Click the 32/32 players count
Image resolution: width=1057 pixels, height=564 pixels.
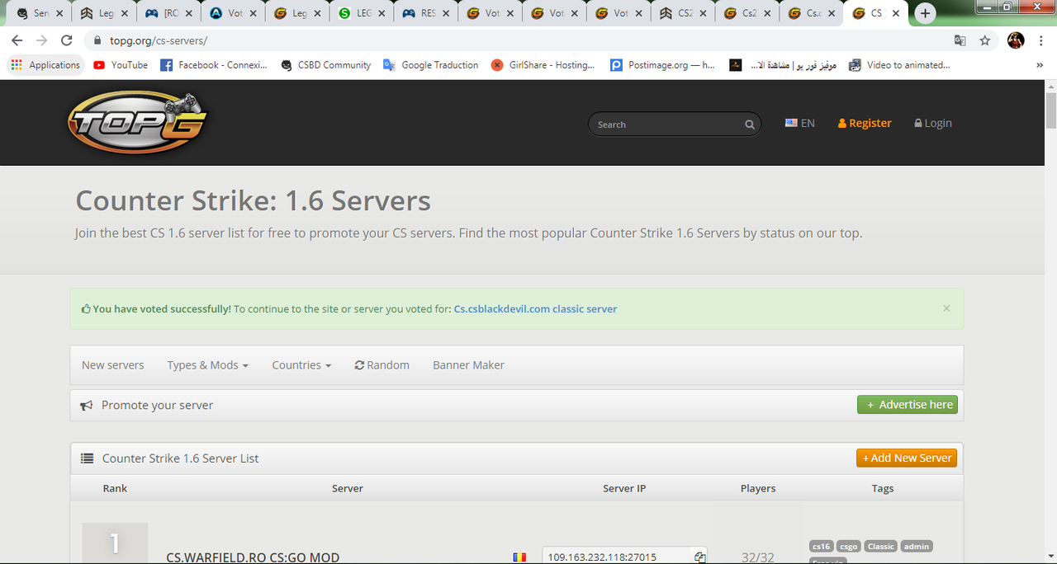[758, 557]
